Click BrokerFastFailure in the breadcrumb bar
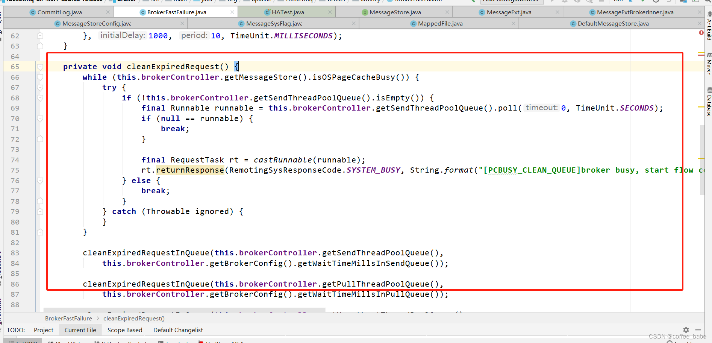Viewport: 712px width, 343px height. tap(68, 318)
